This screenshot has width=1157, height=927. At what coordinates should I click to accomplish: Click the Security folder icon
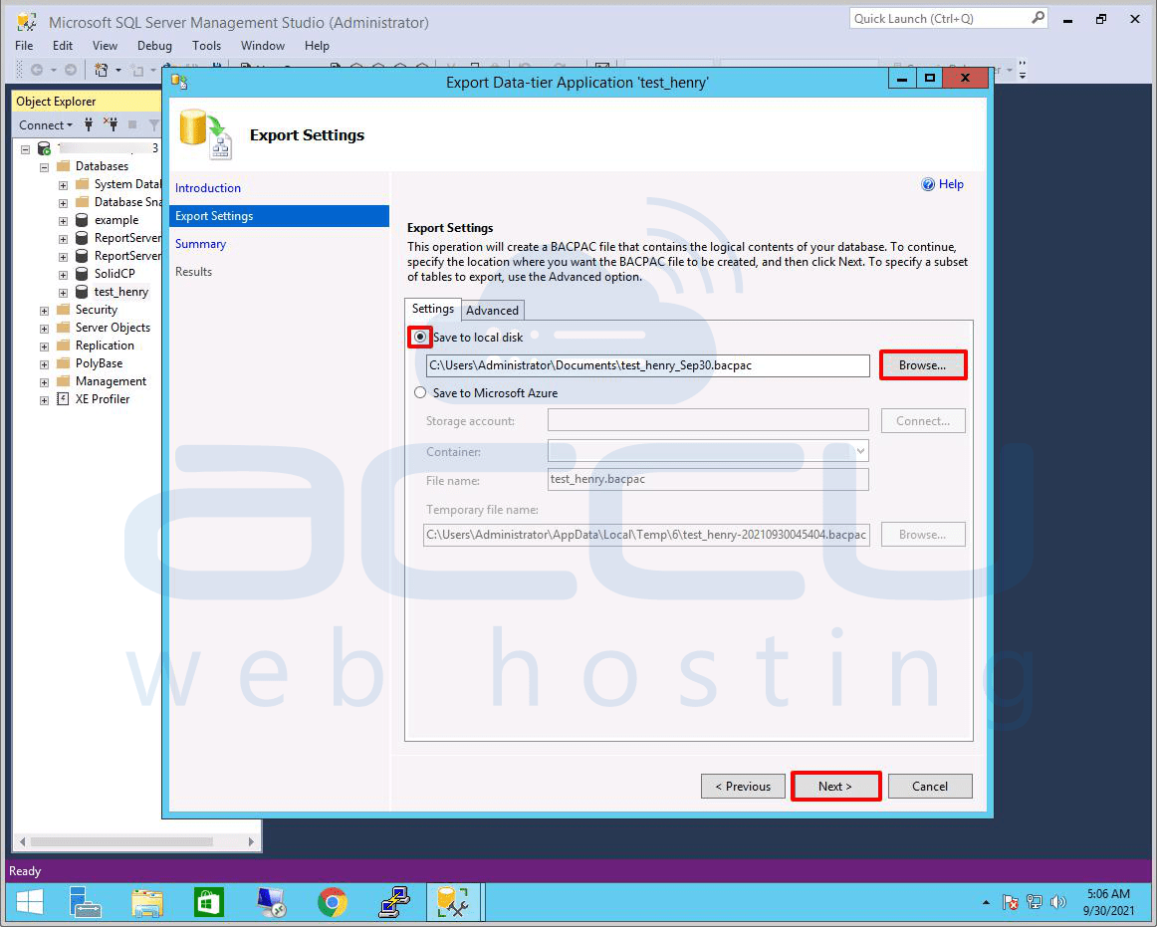(x=64, y=310)
